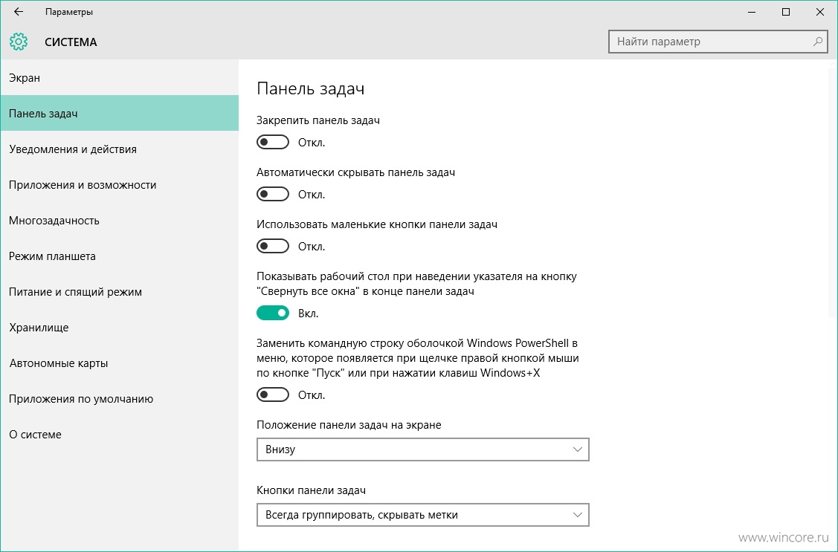Minimize the Параметры window
The width and height of the screenshot is (838, 552).
pos(752,12)
